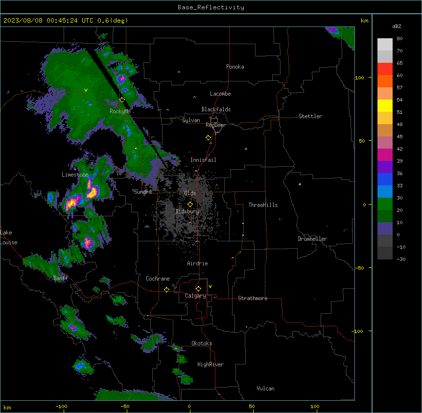This screenshot has width=422, height=413.
Task: Click the yellow V marker northwest of RockyMH
Action: [86, 90]
